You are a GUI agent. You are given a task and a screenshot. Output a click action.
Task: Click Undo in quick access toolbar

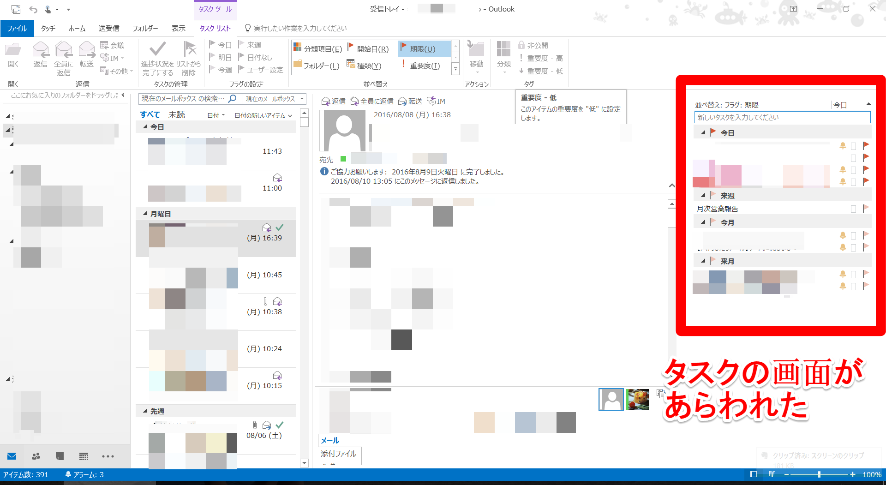[33, 9]
